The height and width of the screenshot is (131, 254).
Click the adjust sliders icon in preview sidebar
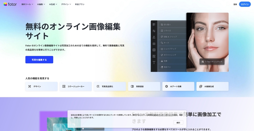pos(154,31)
